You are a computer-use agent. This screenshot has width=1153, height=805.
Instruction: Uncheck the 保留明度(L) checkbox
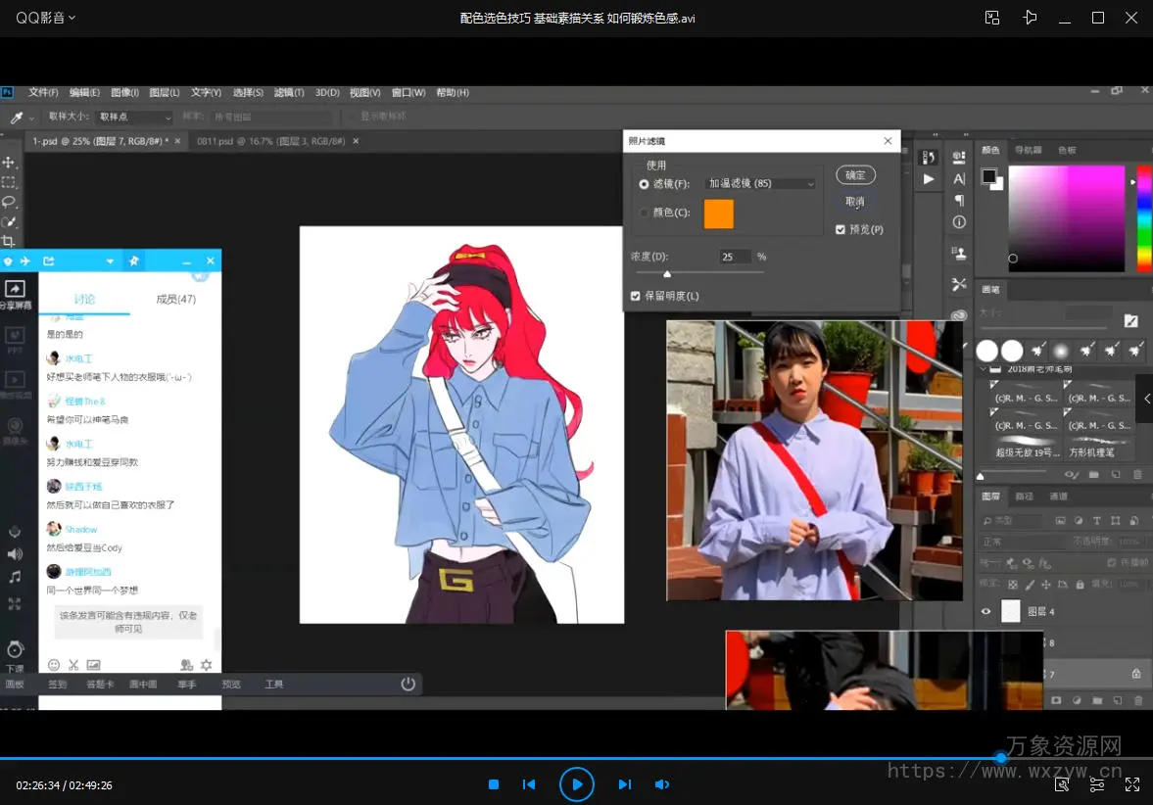(x=636, y=296)
